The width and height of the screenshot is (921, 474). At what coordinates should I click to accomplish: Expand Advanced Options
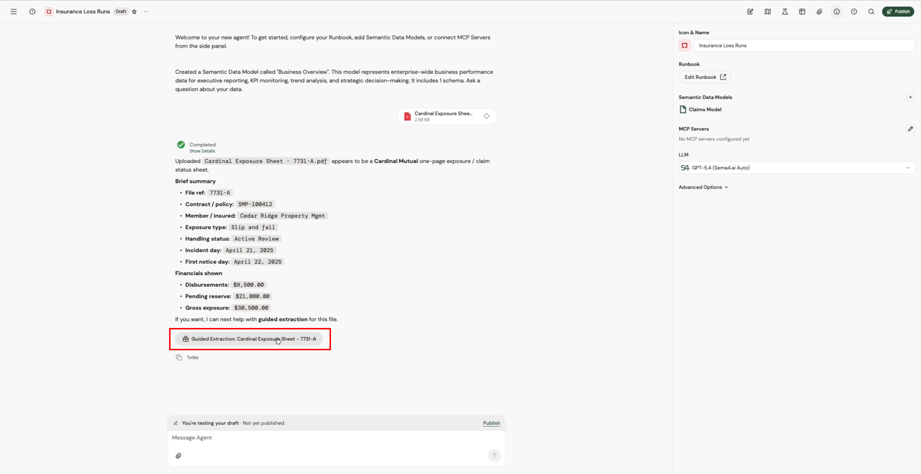click(703, 187)
